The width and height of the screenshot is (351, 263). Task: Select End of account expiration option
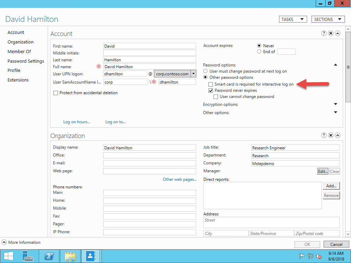[x=259, y=52]
